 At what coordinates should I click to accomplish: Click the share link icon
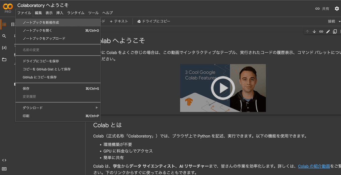pos(318,9)
